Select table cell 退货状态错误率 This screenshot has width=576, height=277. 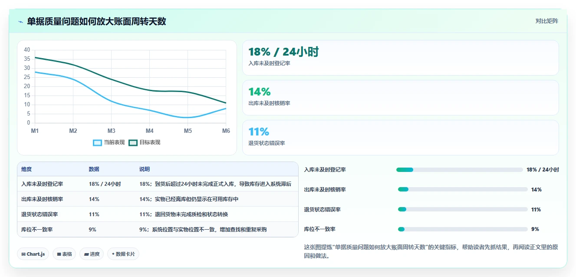tap(39, 214)
